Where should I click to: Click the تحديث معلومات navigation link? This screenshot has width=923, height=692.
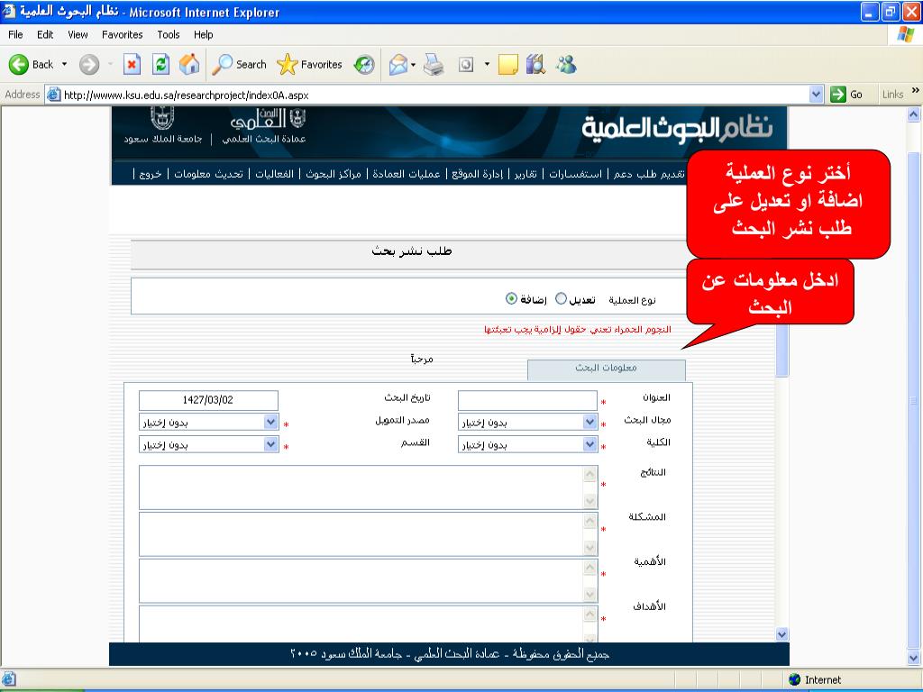tap(208, 174)
